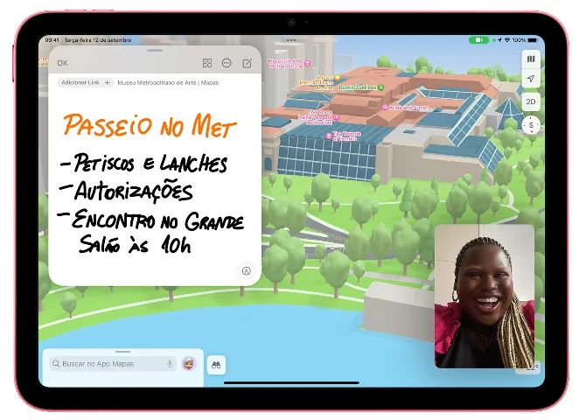This screenshot has width=586, height=420.
Task: Tap the location tracking arrow icon
Action: tap(531, 80)
